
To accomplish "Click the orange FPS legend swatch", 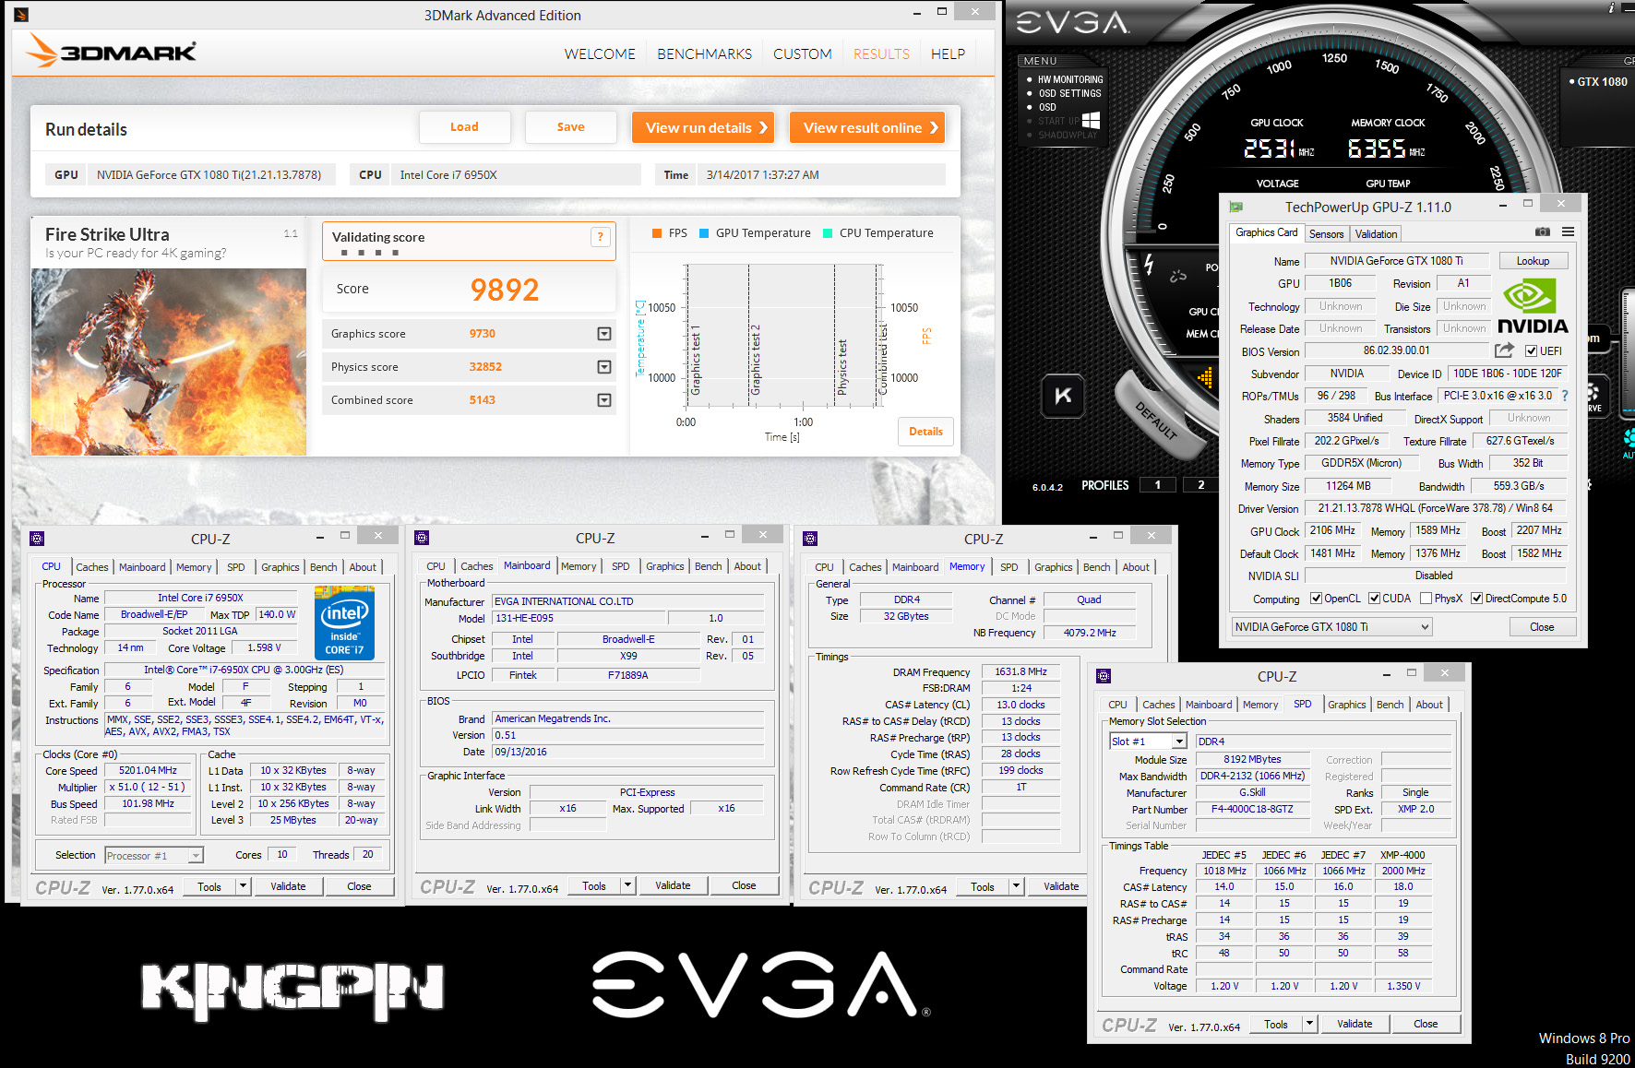I will pyautogui.click(x=657, y=233).
